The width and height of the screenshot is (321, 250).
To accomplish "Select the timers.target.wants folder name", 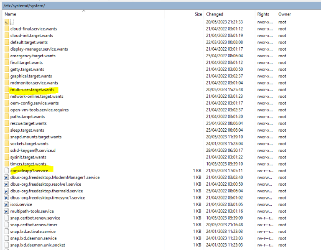I will pos(28,164).
